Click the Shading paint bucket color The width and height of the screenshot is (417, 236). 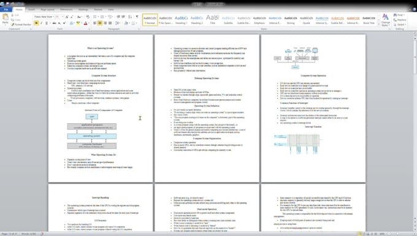click(x=126, y=23)
